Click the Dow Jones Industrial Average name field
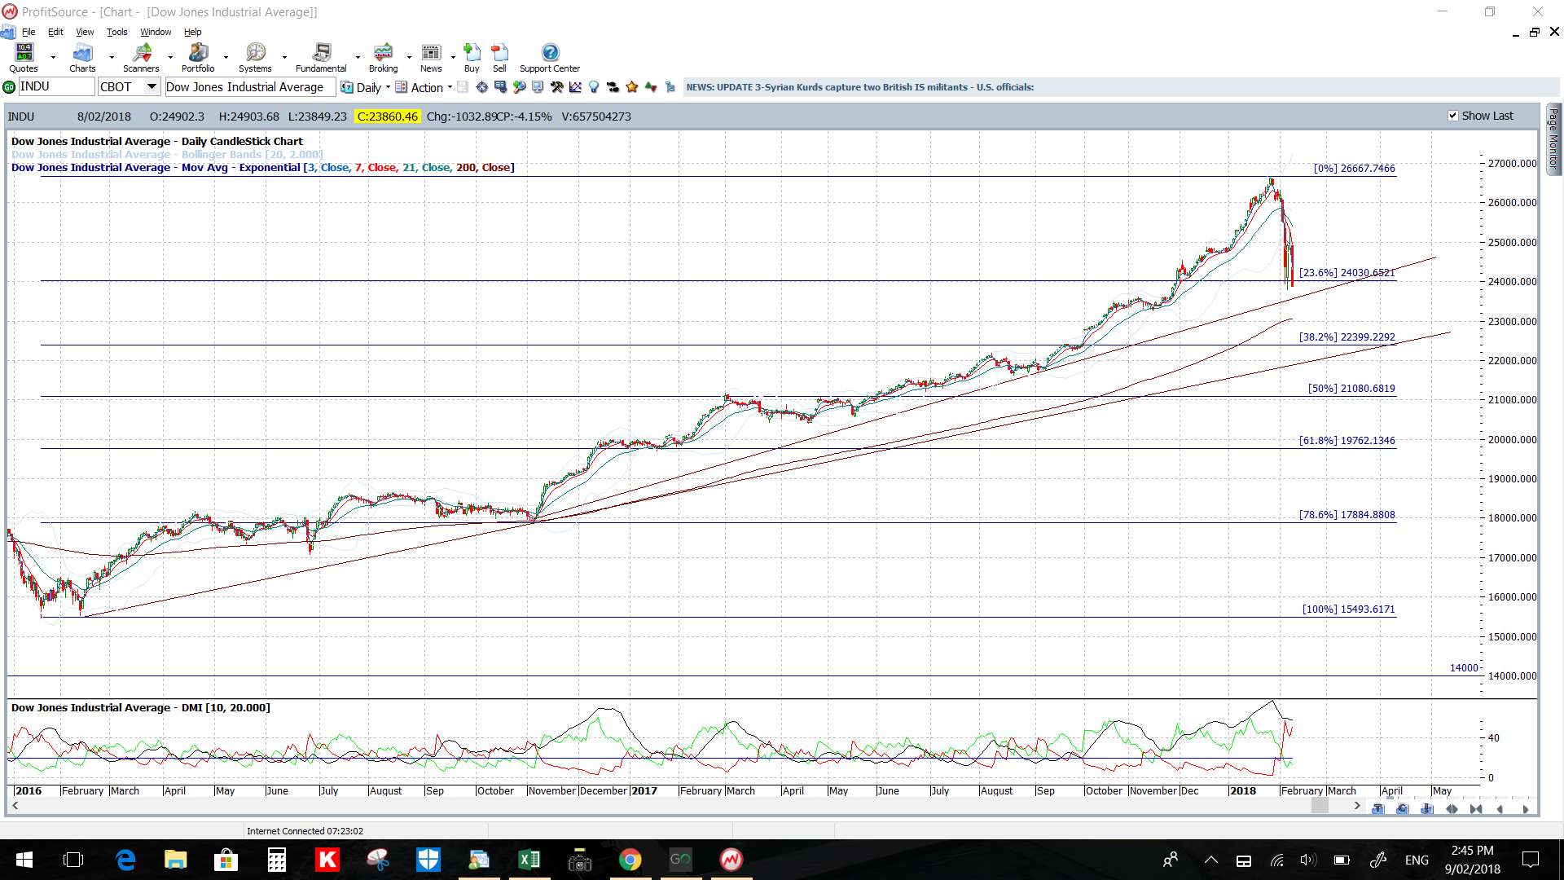This screenshot has height=880, width=1564. tap(250, 87)
